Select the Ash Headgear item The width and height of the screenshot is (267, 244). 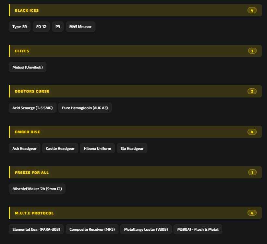pyautogui.click(x=25, y=148)
